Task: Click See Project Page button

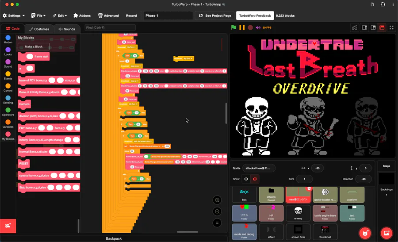Action: 215,15
